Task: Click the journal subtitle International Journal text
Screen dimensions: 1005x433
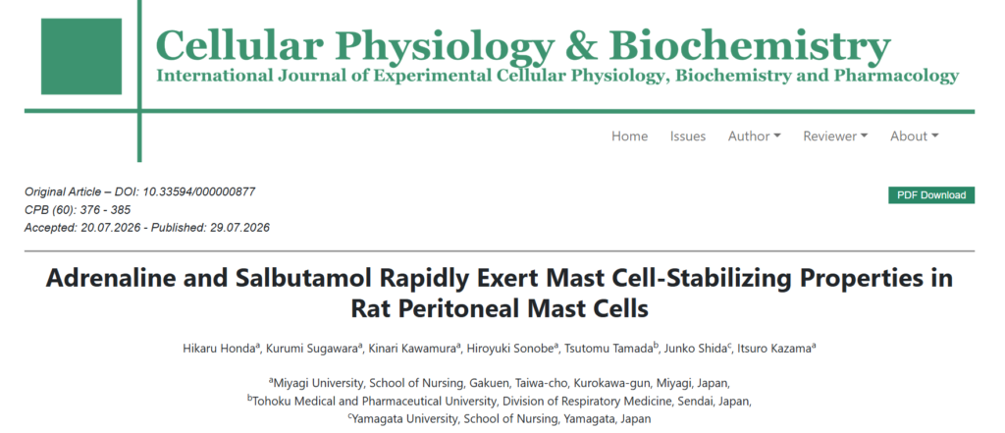Action: click(x=557, y=76)
